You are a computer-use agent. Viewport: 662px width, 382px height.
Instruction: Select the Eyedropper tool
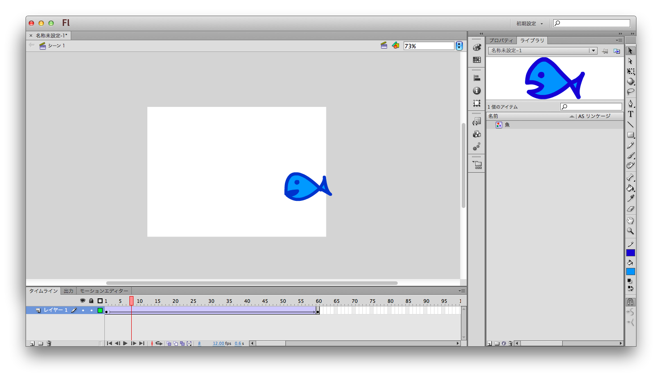point(630,198)
